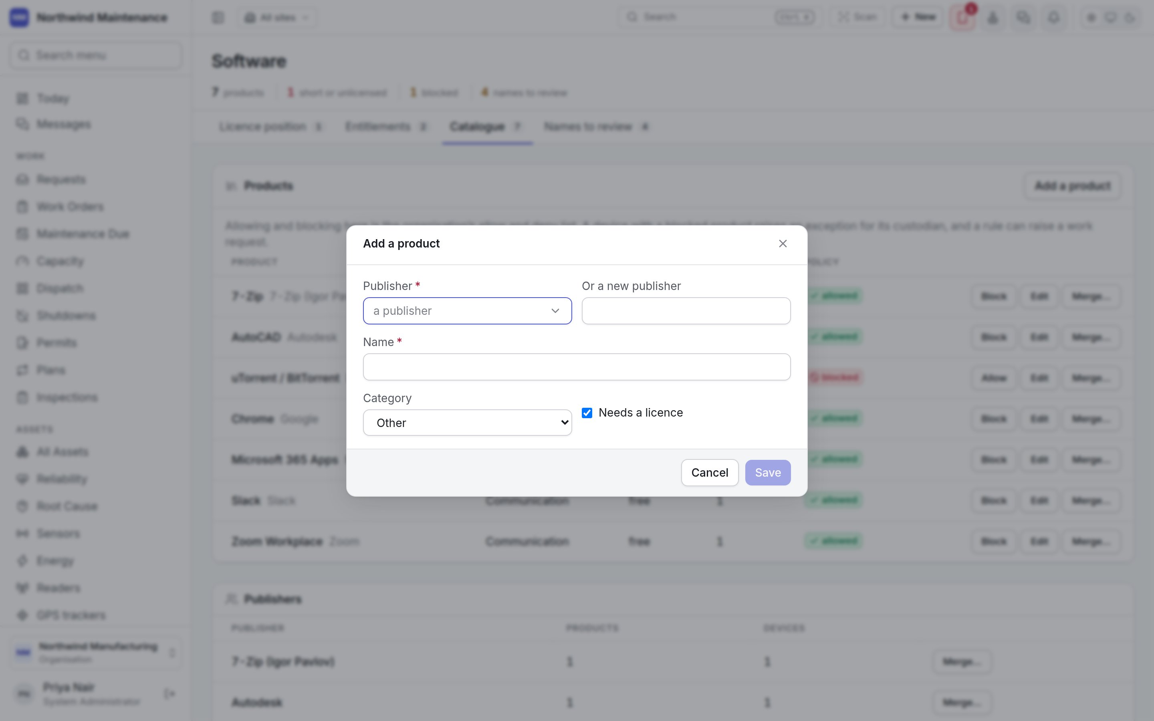Untick the Needs a licence checkbox
This screenshot has width=1154, height=721.
pyautogui.click(x=587, y=413)
